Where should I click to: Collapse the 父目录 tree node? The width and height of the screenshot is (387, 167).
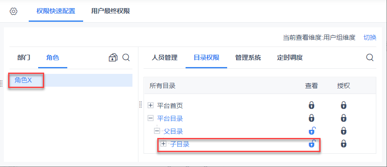(x=157, y=131)
